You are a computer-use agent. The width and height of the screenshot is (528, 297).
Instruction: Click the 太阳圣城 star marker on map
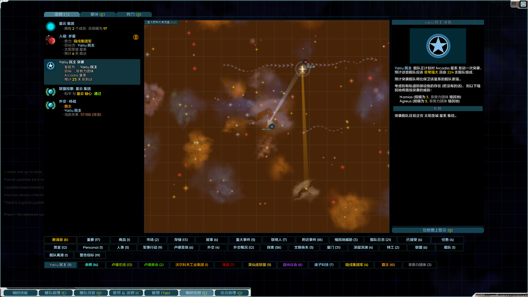click(x=302, y=69)
